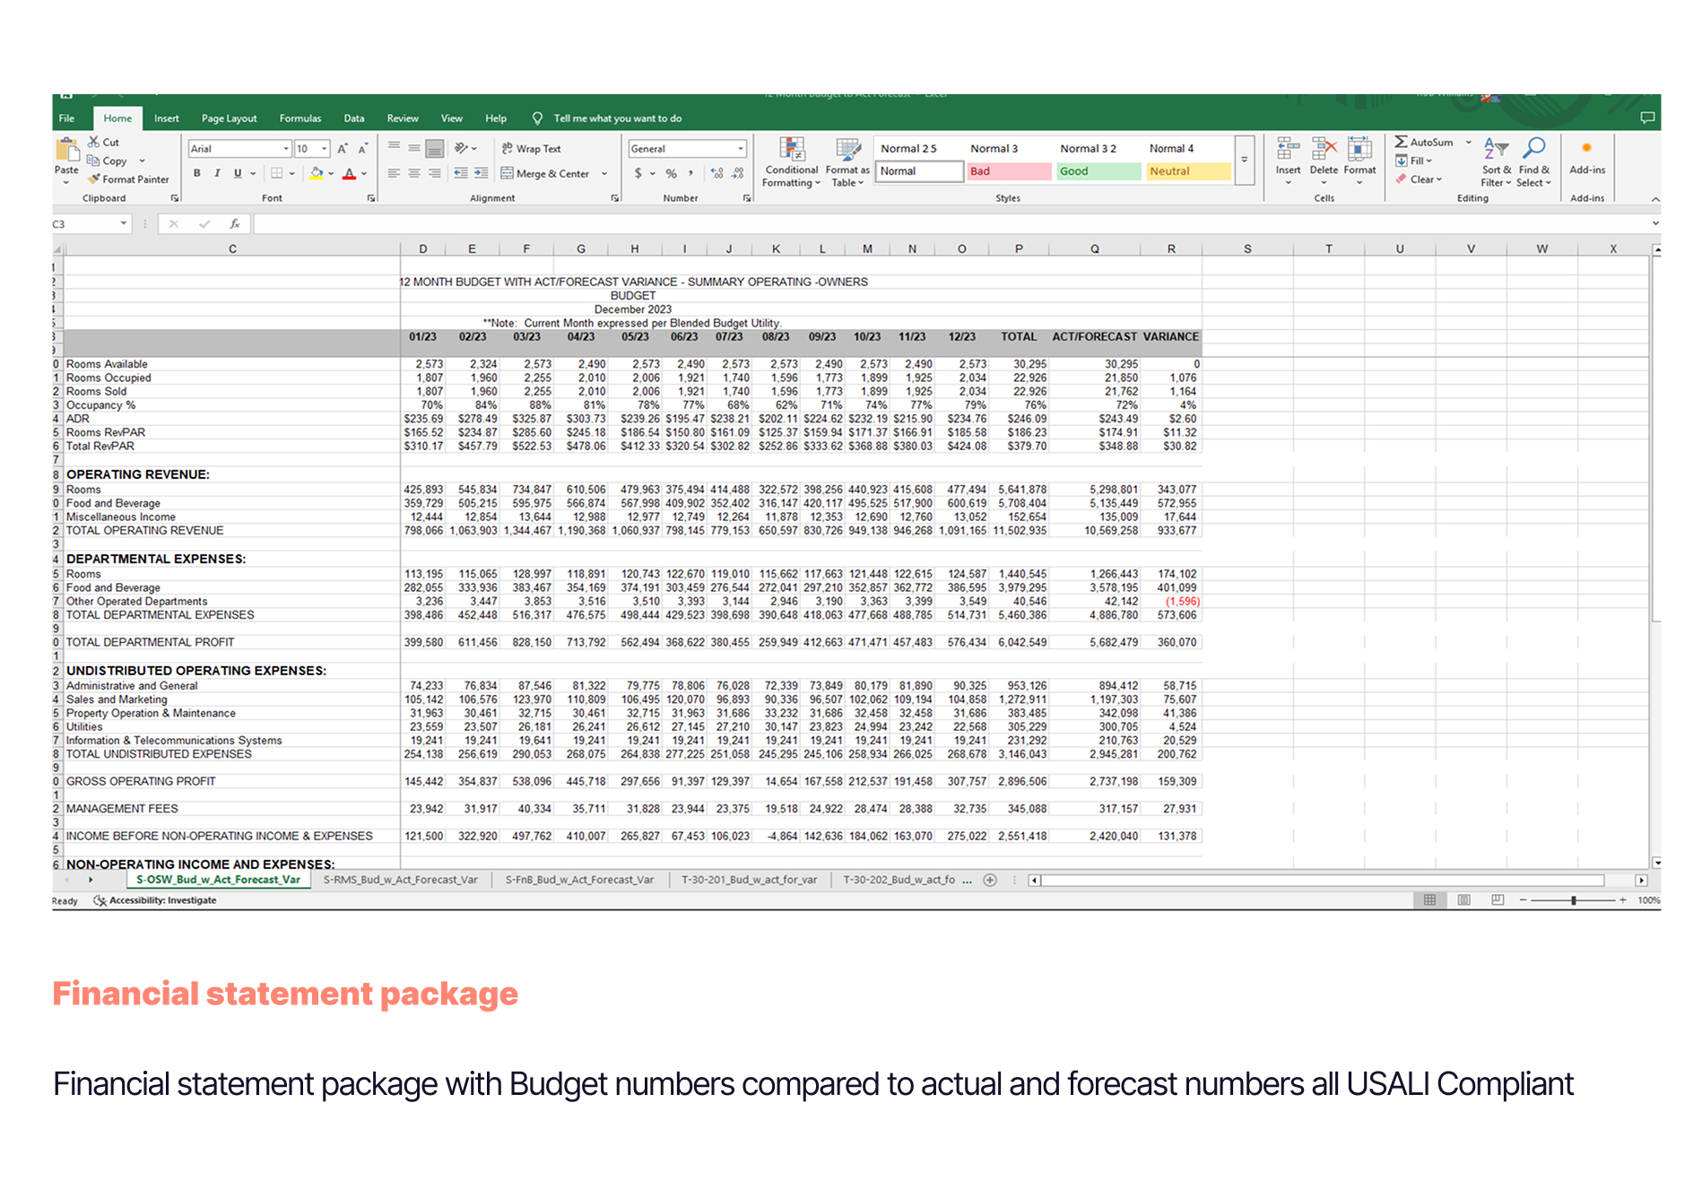
Task: Click the Orientation text angle icon
Action: click(463, 148)
